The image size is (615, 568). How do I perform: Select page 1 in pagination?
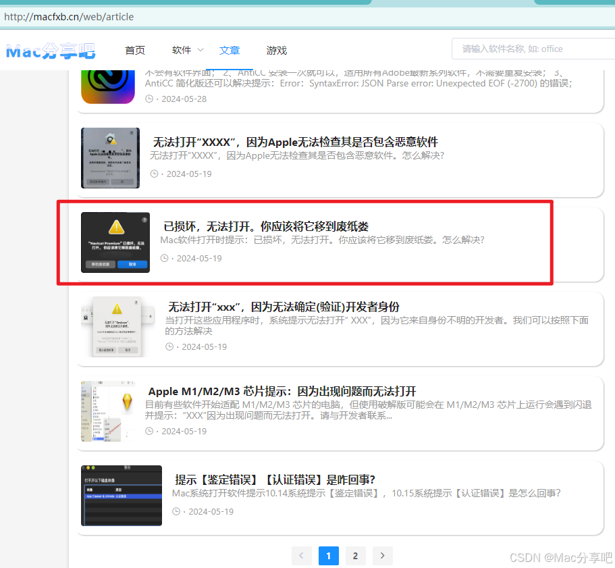tap(328, 555)
